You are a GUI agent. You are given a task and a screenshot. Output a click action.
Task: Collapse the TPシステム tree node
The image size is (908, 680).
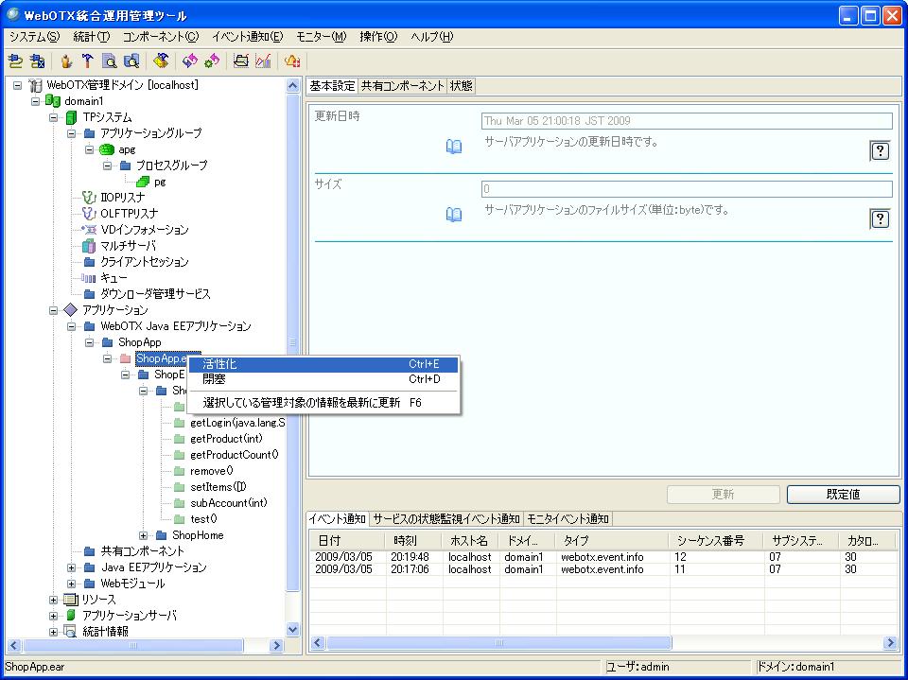click(54, 117)
